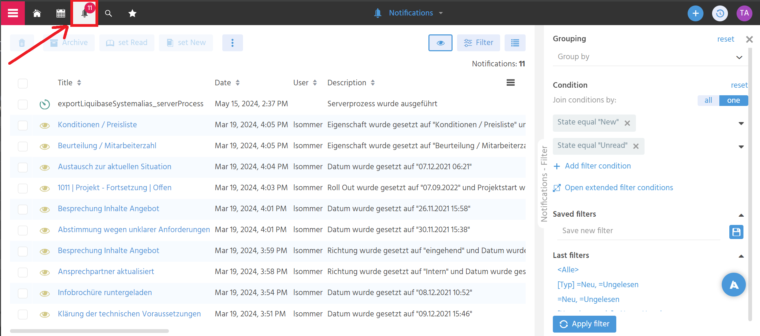Image resolution: width=760 pixels, height=336 pixels.
Task: Open the Notifications dropdown in the title bar
Action: pyautogui.click(x=440, y=13)
